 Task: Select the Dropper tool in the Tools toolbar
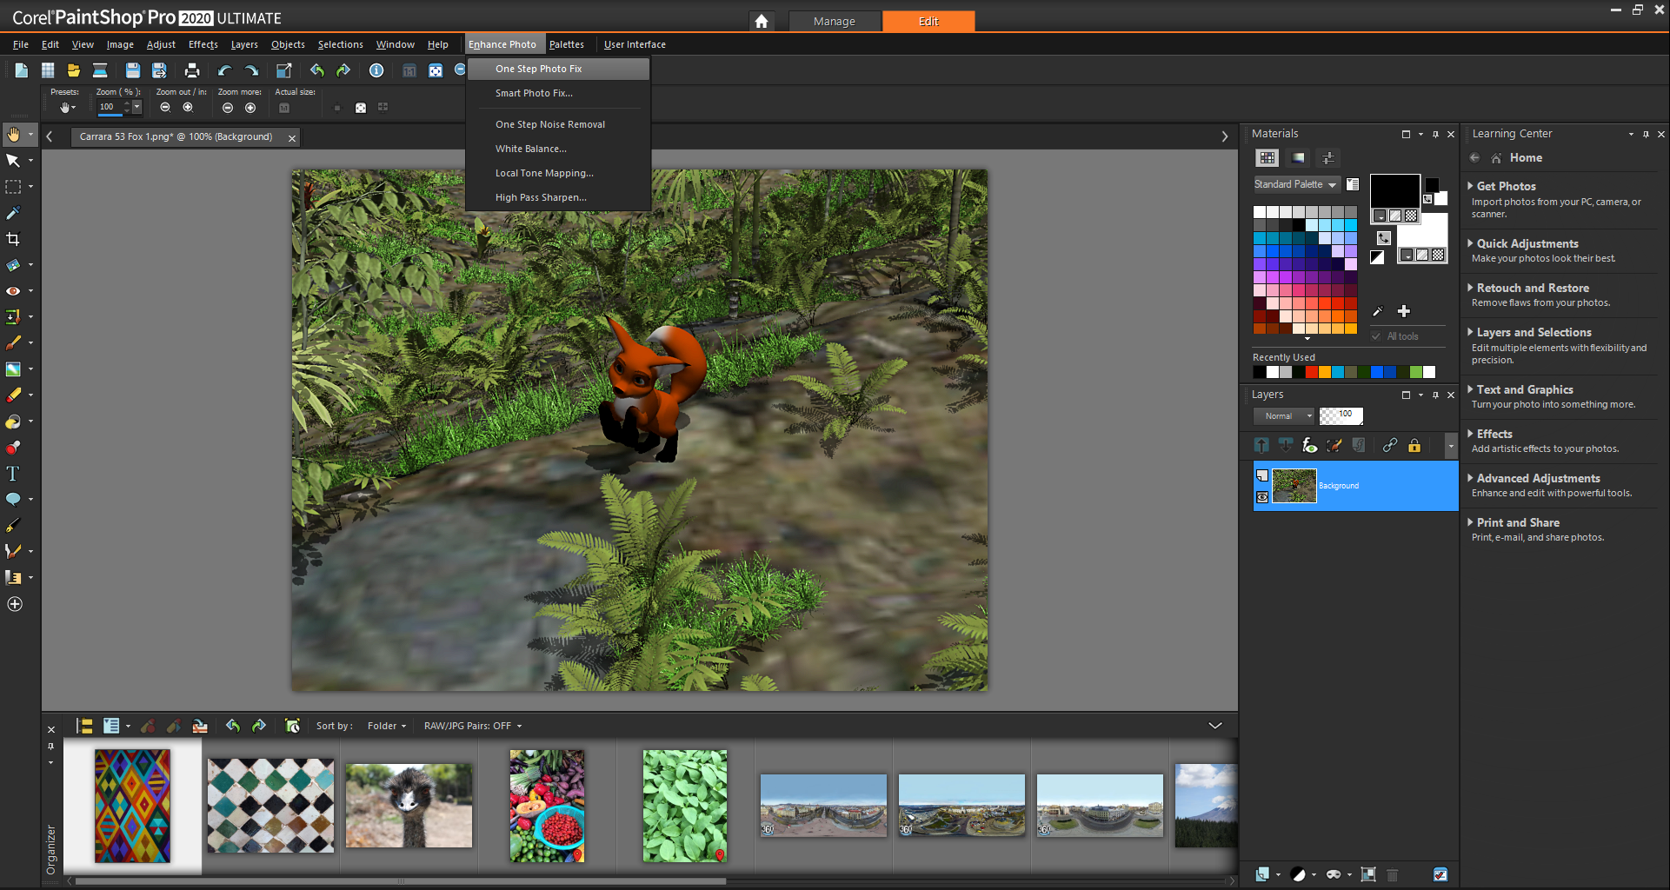(13, 213)
